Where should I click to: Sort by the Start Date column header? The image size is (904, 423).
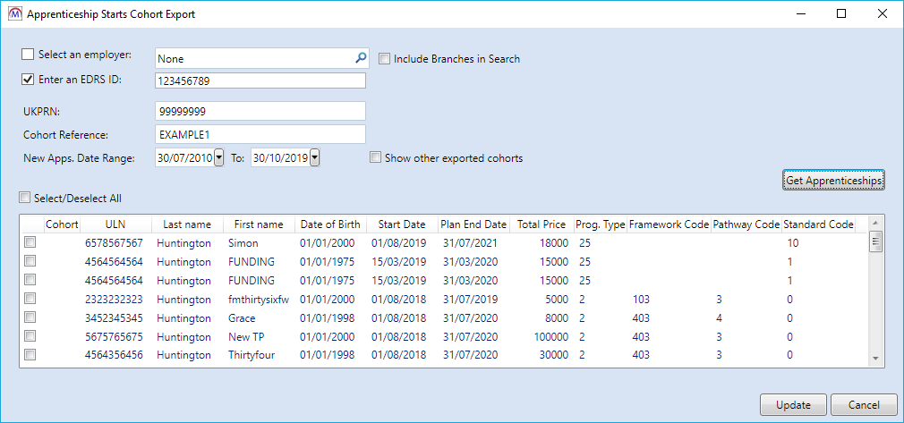coord(402,224)
